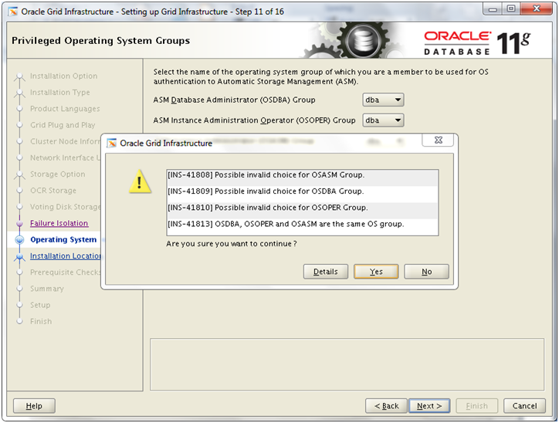Image resolution: width=559 pixels, height=423 pixels.
Task: Close the Oracle Grid Infrastructure warning dialog
Action: 438,140
